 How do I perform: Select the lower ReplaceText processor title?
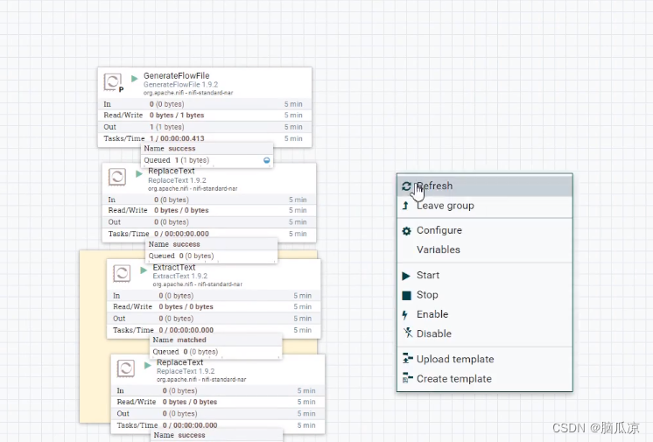pos(180,362)
